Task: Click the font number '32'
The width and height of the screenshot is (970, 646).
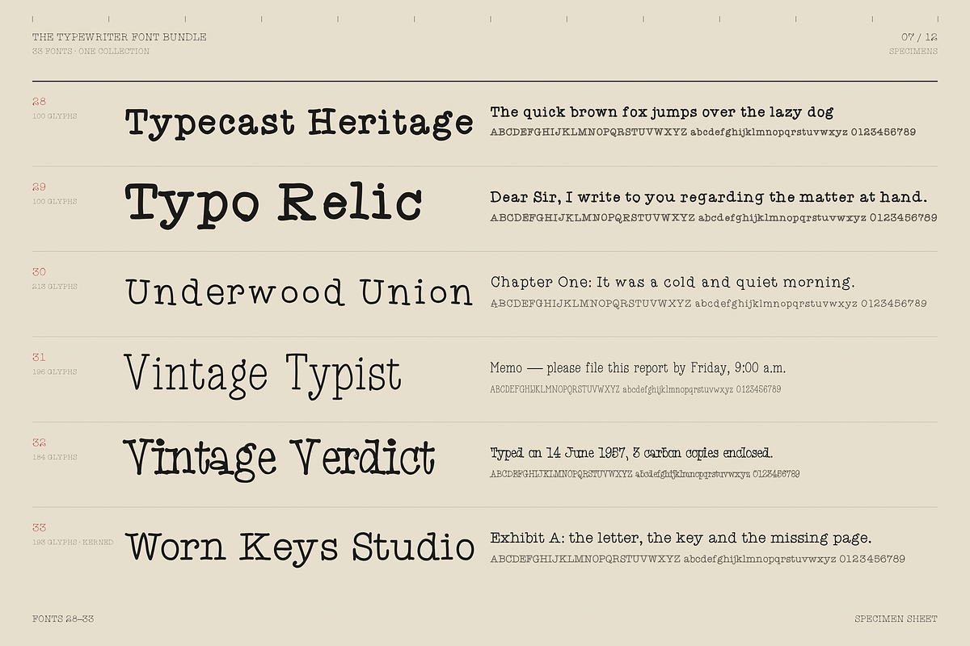Action: coord(39,443)
